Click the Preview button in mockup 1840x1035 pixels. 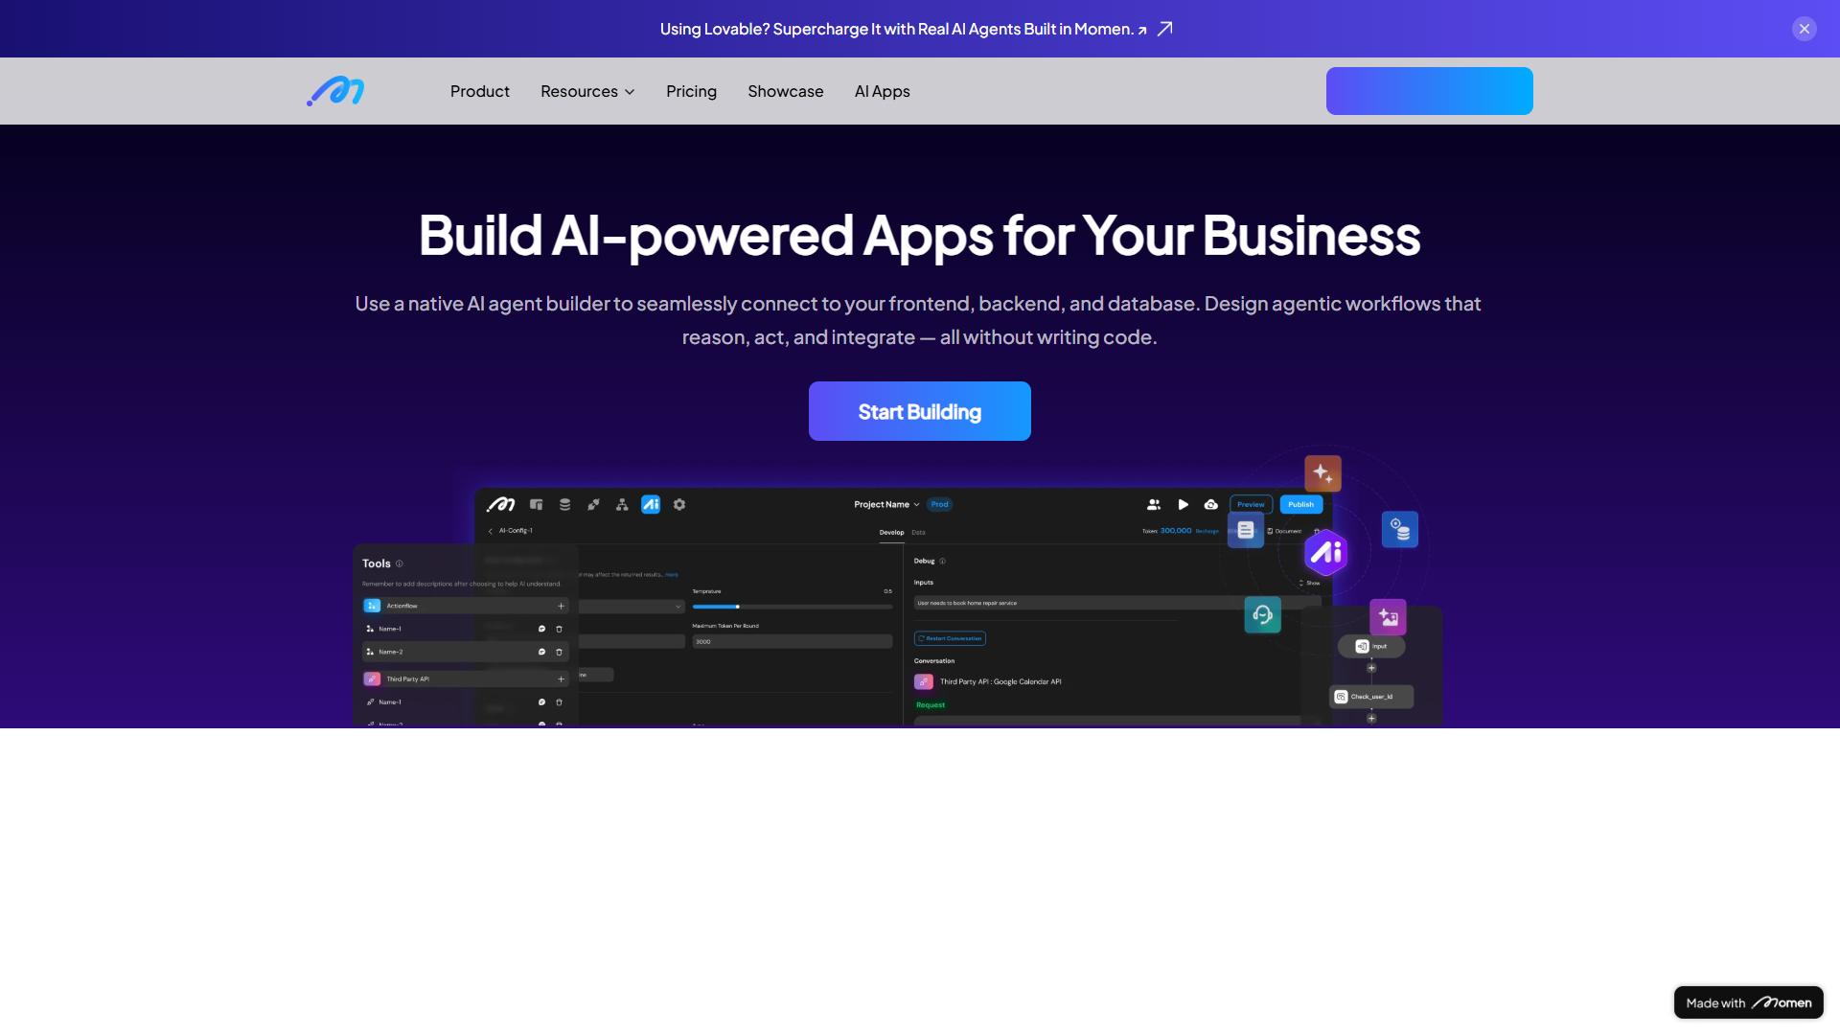coord(1251,504)
